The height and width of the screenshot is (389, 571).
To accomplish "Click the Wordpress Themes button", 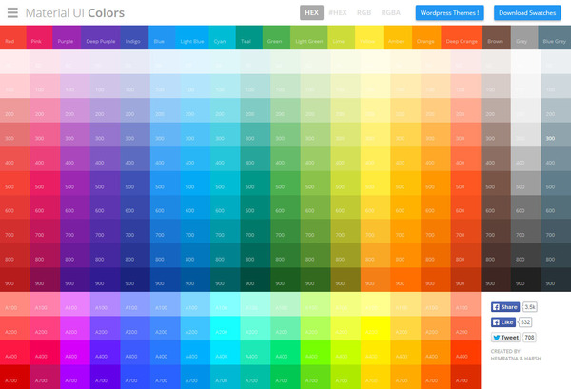I will (x=450, y=12).
